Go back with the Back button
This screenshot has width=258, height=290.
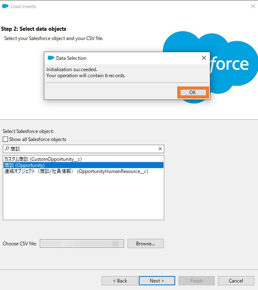120,281
